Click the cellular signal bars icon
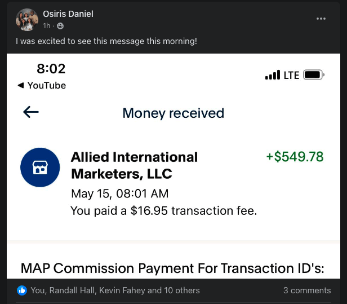347x304 pixels. (x=273, y=75)
